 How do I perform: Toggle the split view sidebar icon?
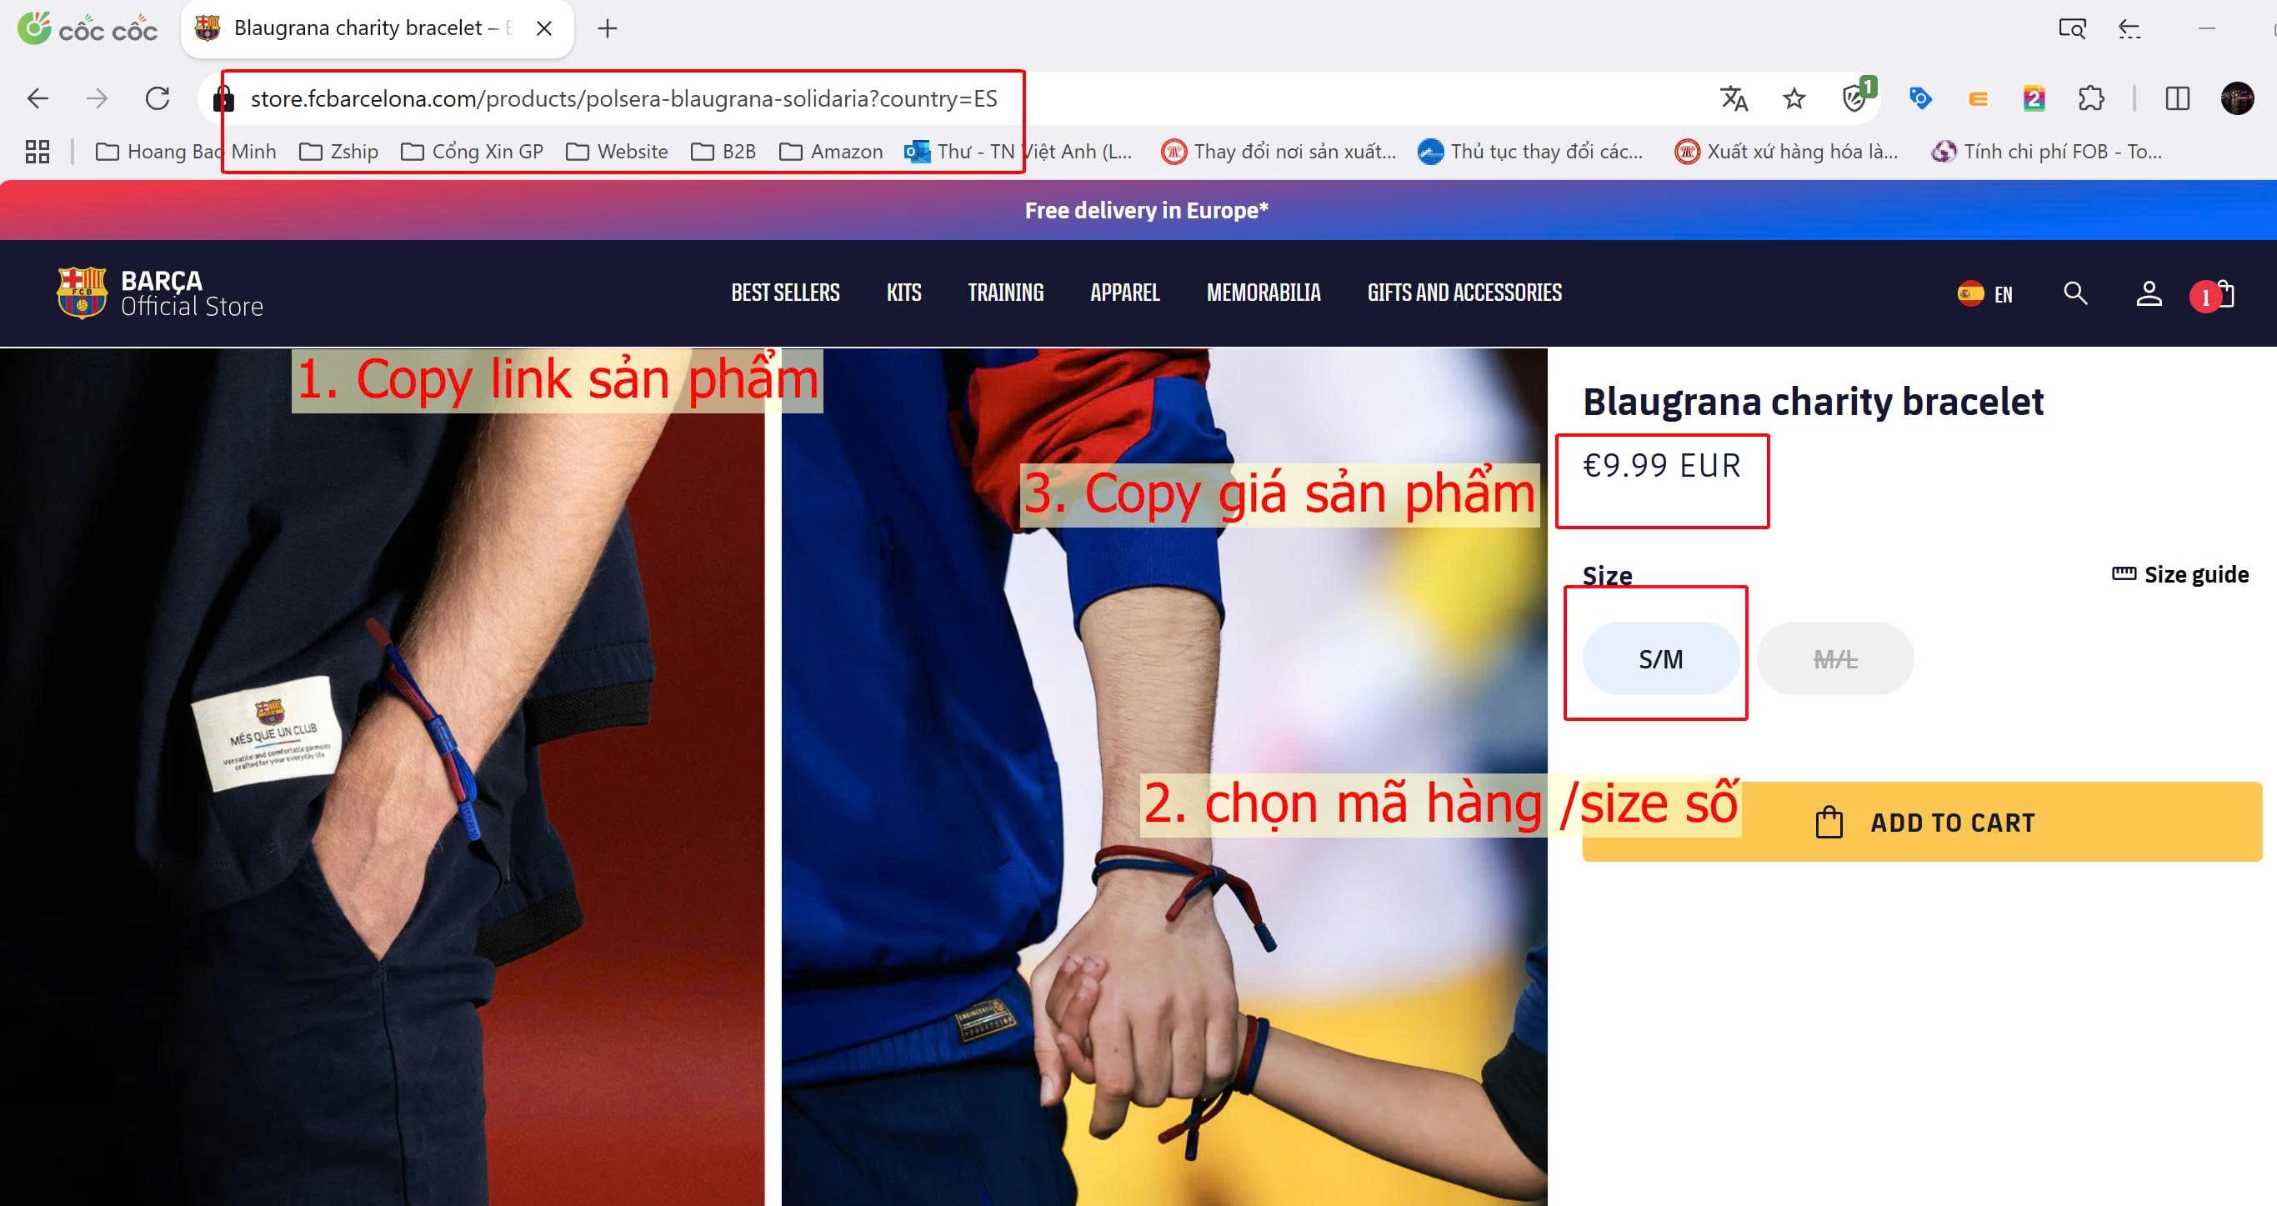pos(2177,98)
